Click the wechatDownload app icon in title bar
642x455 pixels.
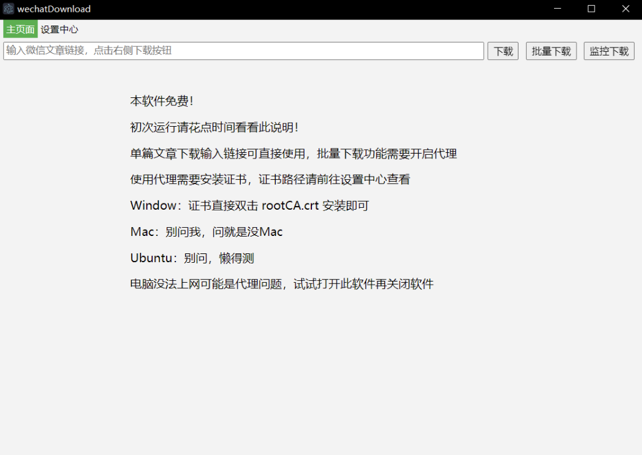point(9,9)
